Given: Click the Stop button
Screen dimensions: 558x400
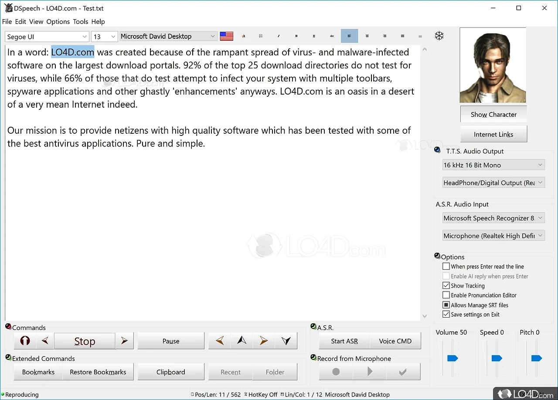Looking at the screenshot, I should point(85,341).
